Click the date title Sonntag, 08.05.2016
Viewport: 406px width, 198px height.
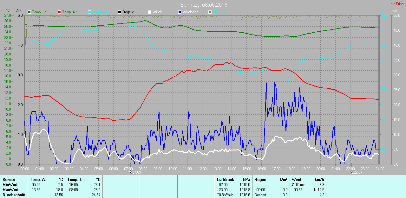204,5
